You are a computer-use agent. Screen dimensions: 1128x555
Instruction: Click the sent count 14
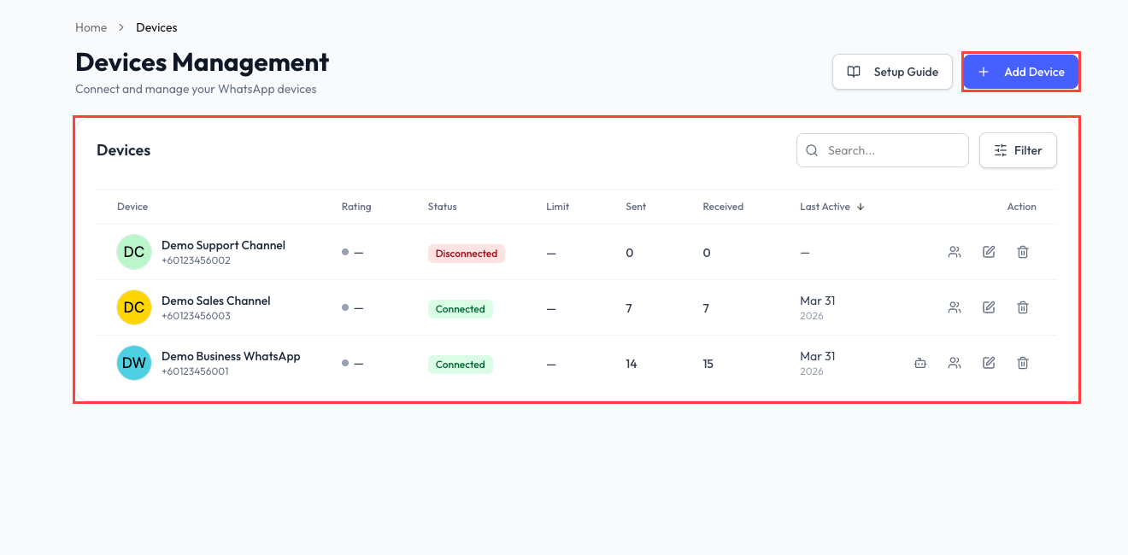(632, 364)
